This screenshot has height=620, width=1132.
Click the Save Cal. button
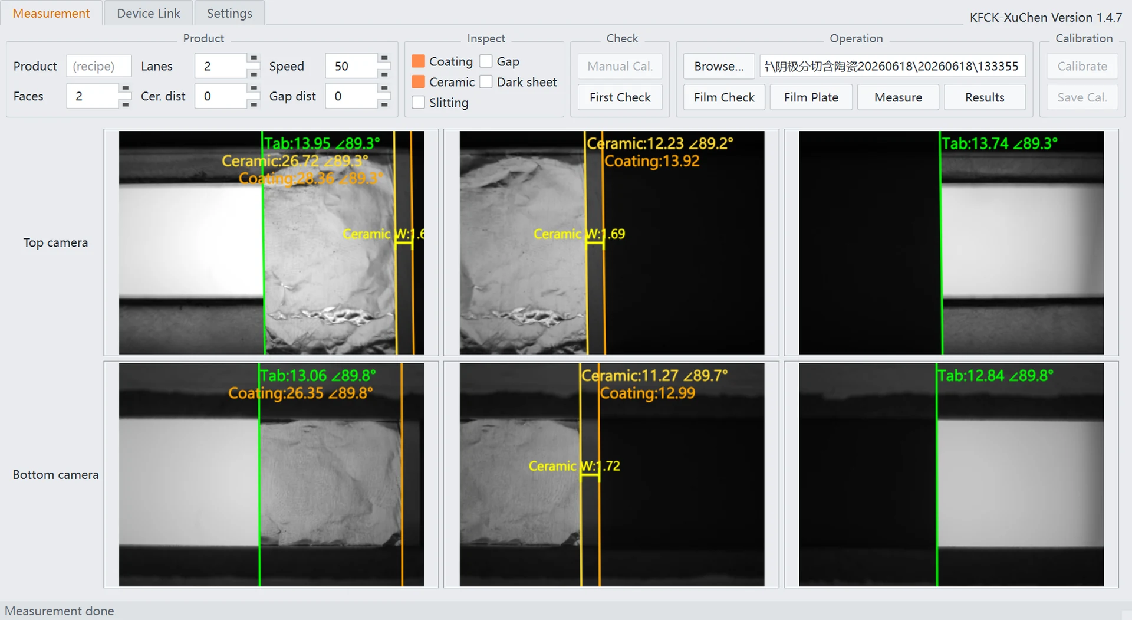(x=1082, y=97)
